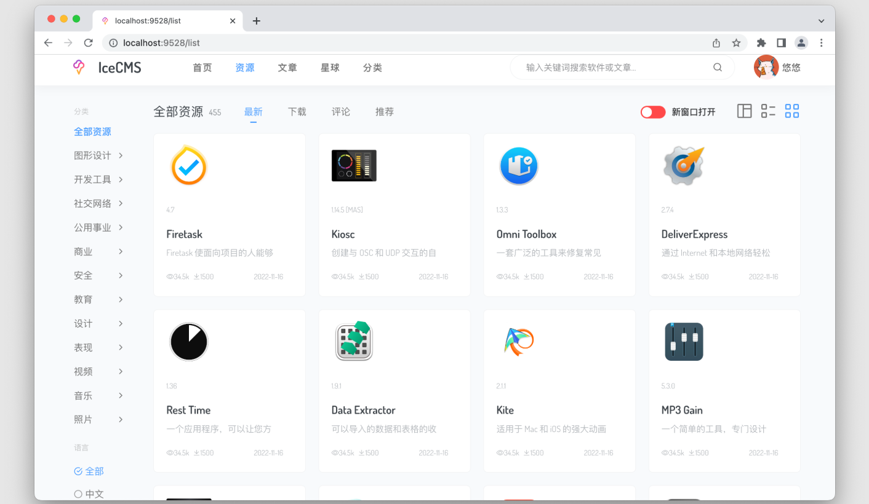Disable the 新窗口打开 switch
Viewport: 869px width, 504px height.
[652, 112]
